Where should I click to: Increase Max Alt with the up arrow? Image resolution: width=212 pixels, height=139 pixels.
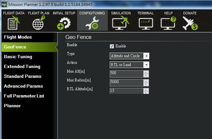[146, 72]
